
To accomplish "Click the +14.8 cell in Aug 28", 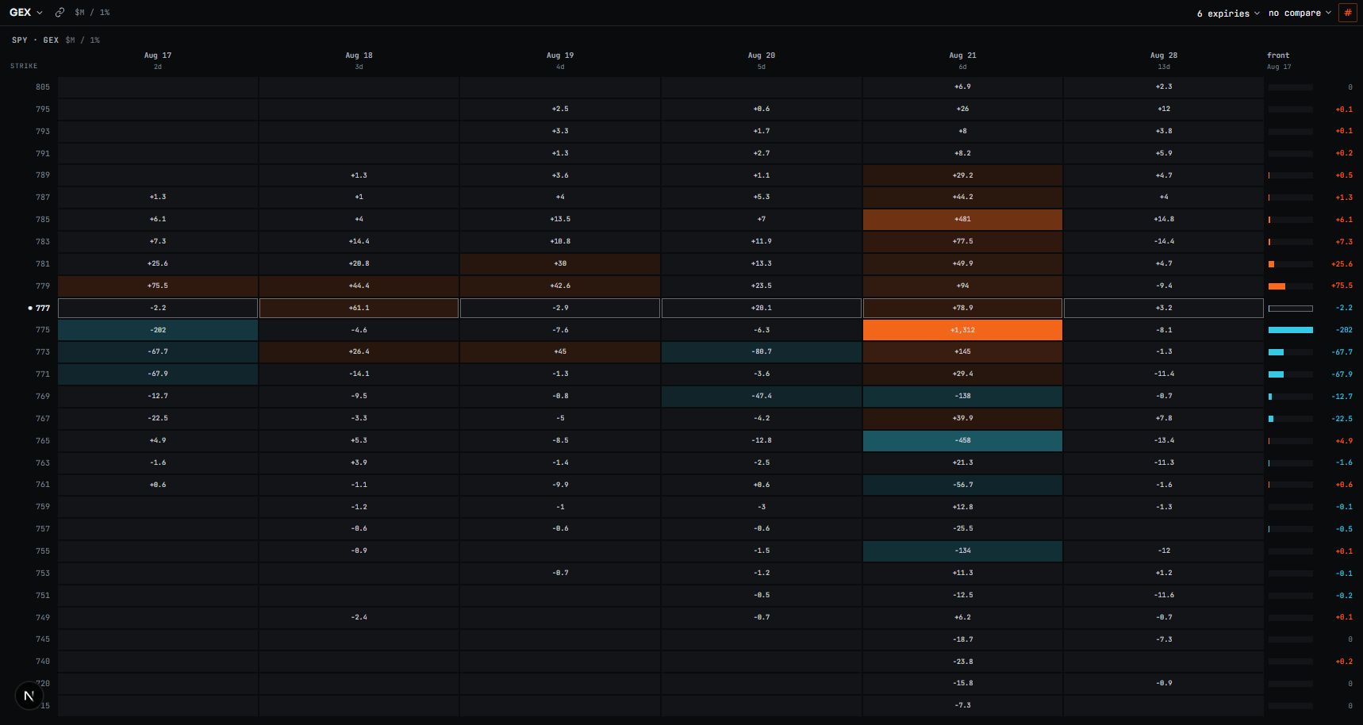I will pyautogui.click(x=1164, y=219).
